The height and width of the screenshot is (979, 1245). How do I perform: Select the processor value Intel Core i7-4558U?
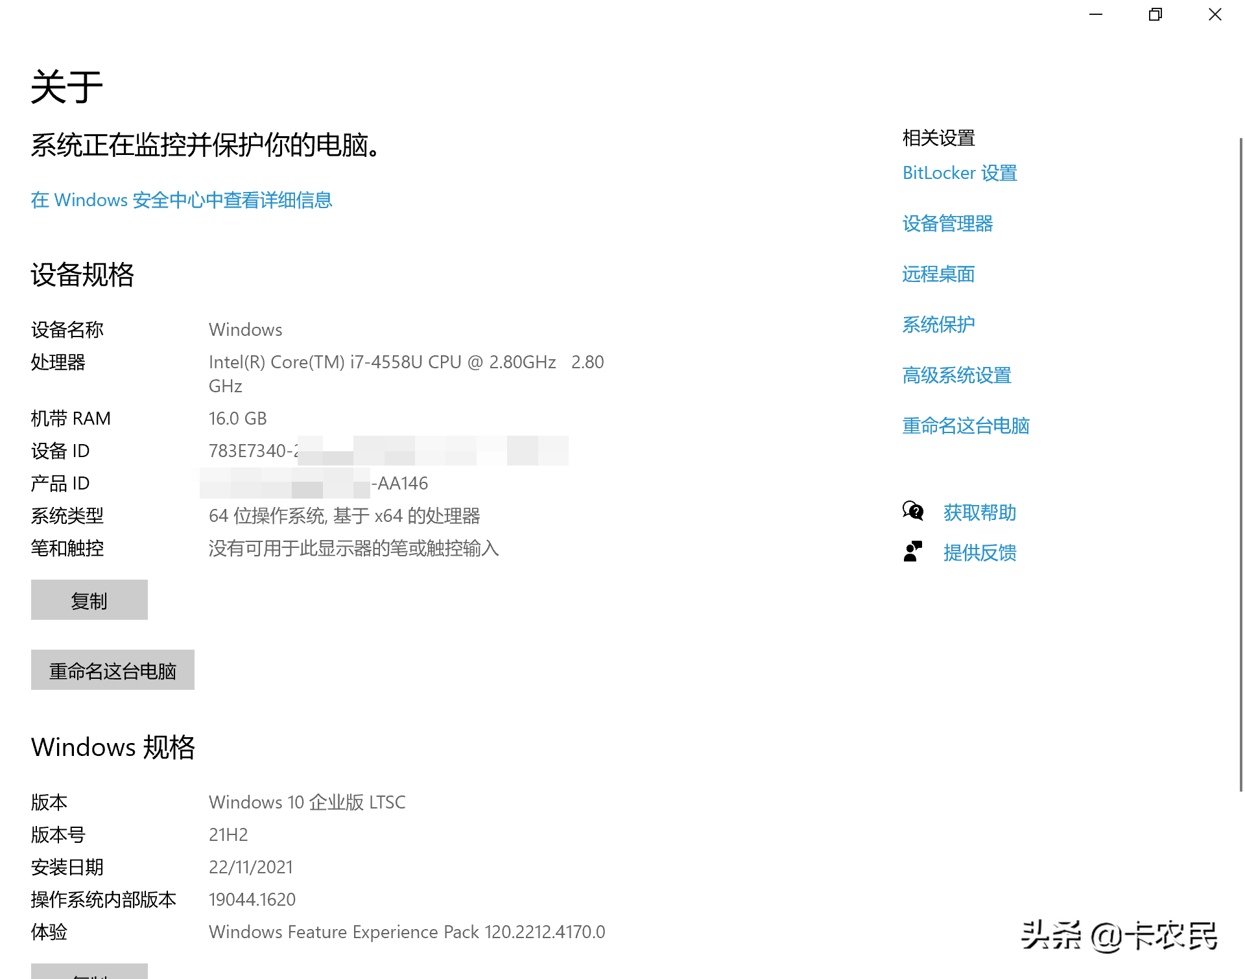[406, 374]
